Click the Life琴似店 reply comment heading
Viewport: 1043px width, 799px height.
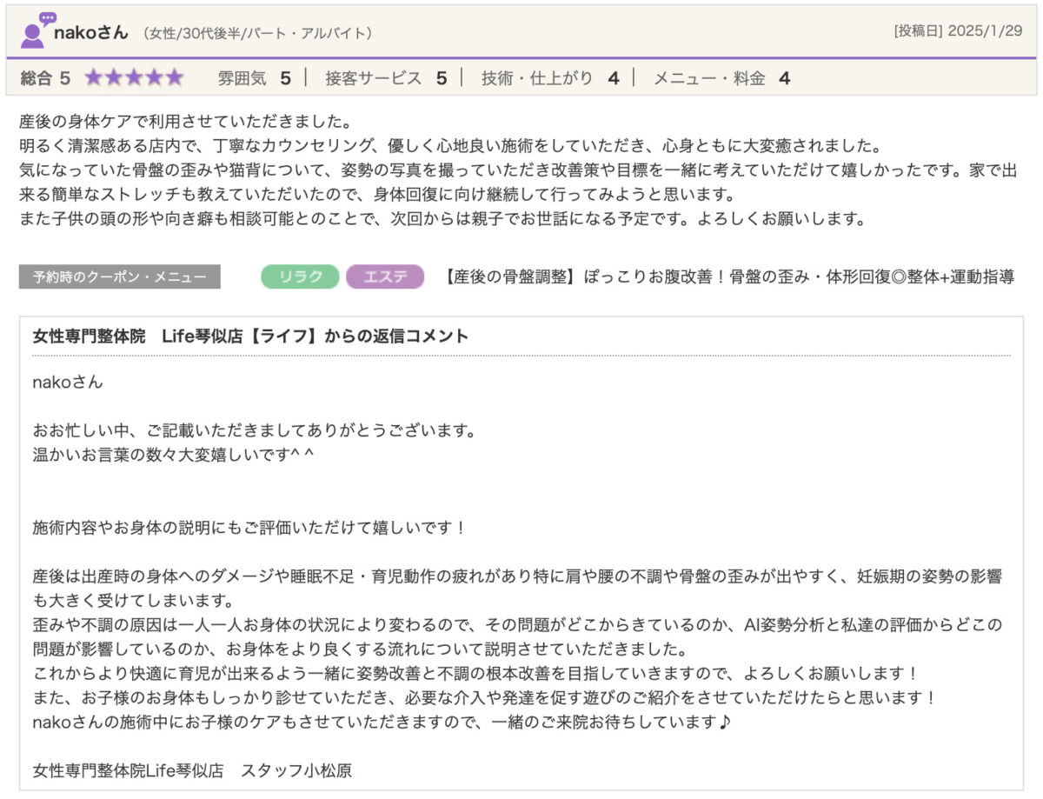coord(250,336)
